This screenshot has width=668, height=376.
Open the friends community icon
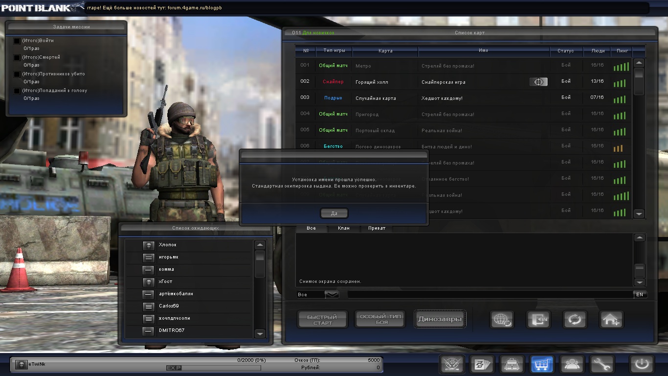[572, 364]
